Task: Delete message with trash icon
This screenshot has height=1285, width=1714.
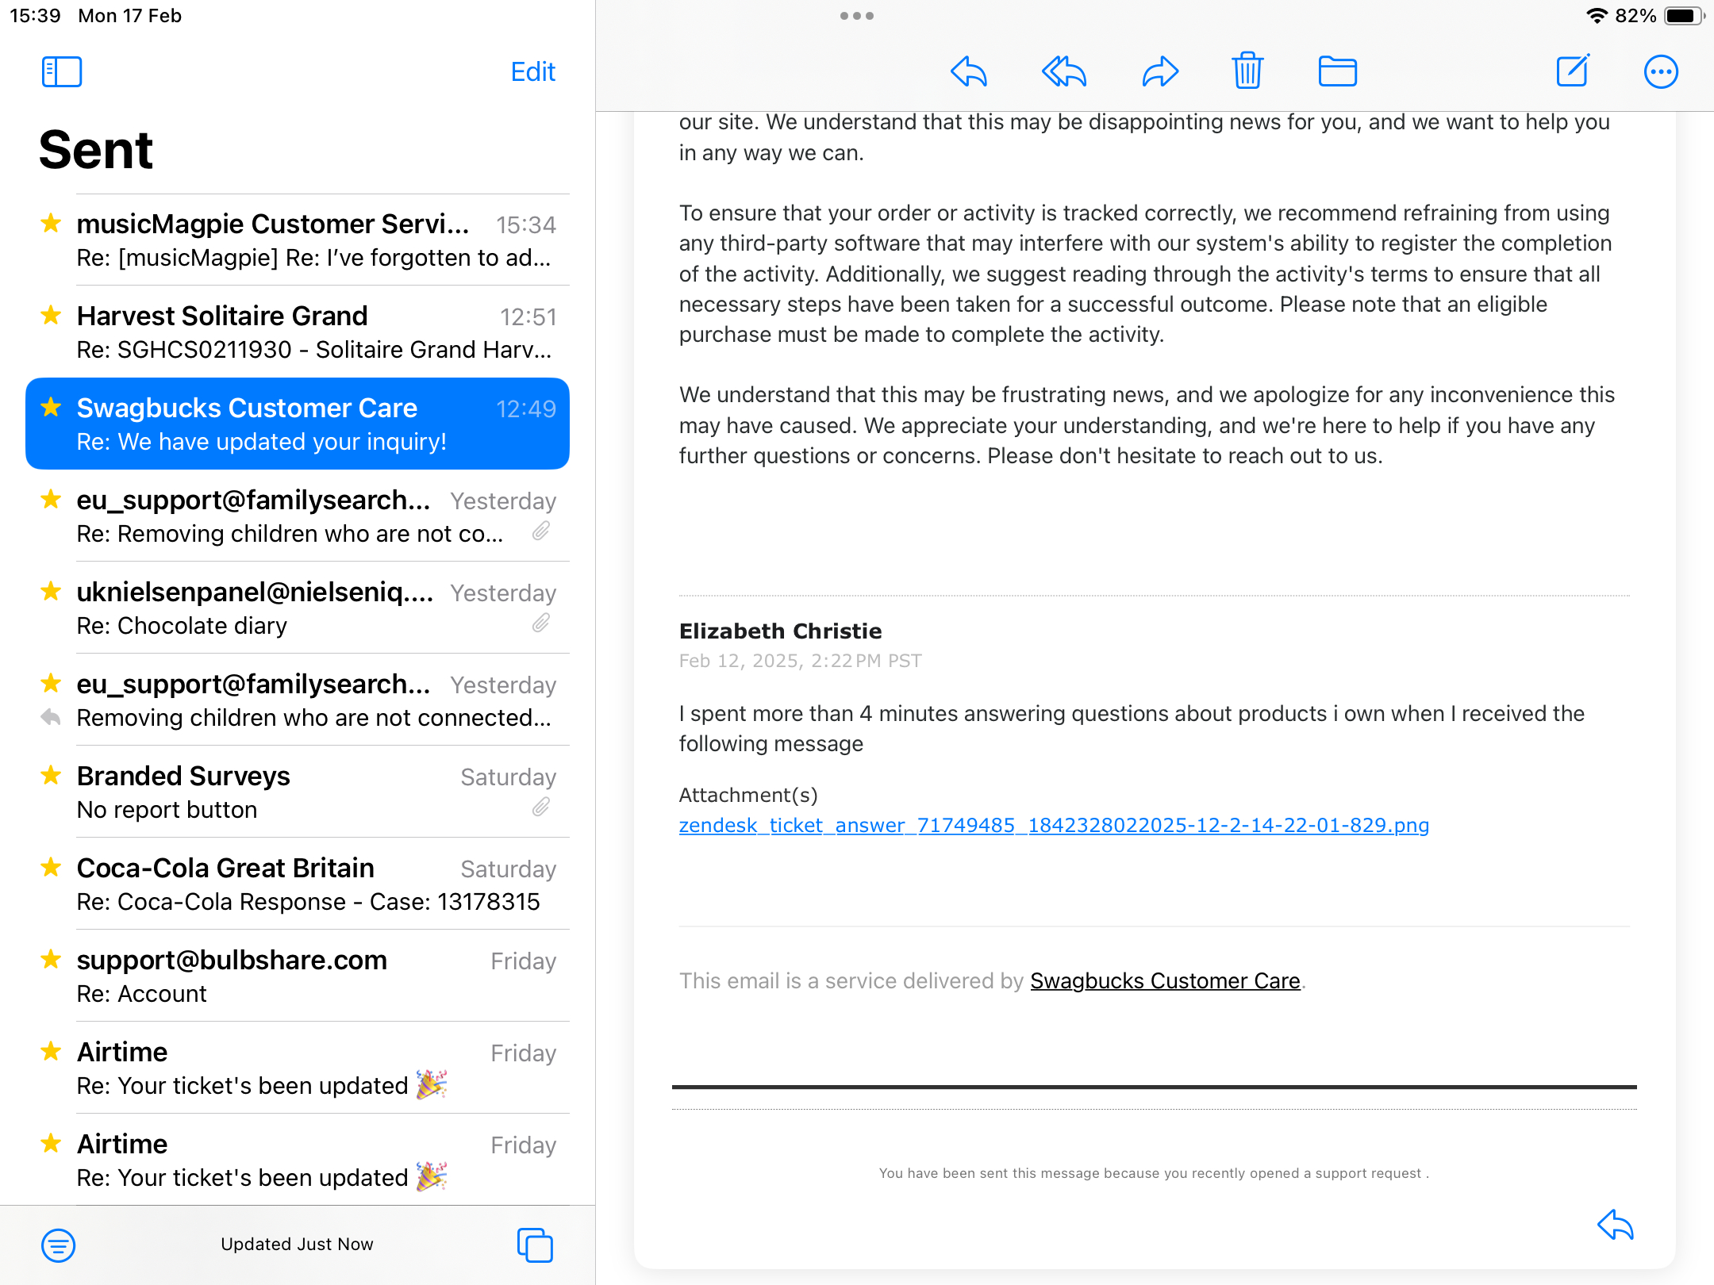Action: pos(1247,71)
